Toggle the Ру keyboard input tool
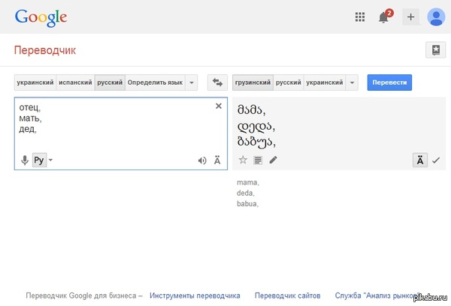Image resolution: width=451 pixels, height=306 pixels. [x=39, y=160]
